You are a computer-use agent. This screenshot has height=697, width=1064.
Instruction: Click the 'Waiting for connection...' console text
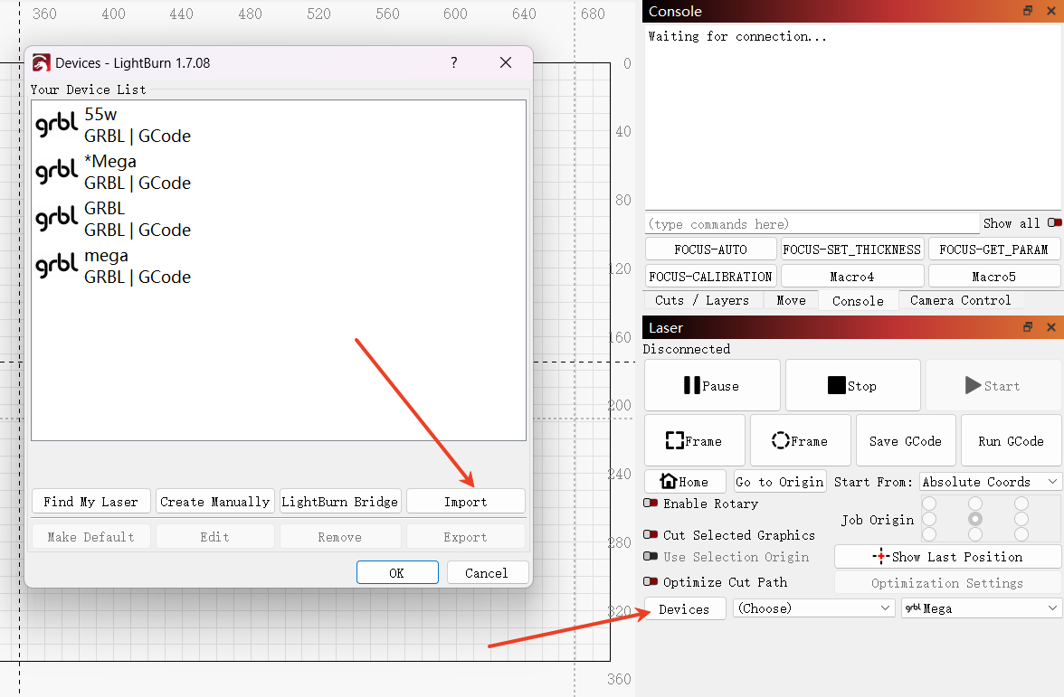pyautogui.click(x=737, y=36)
